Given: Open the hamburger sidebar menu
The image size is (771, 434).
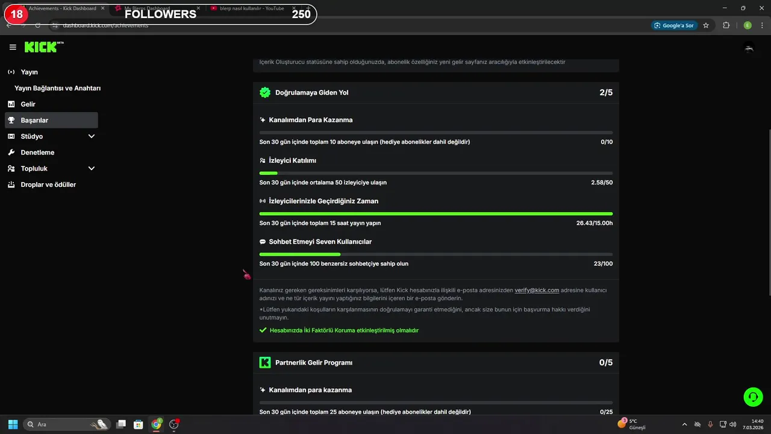Looking at the screenshot, I should [x=13, y=47].
